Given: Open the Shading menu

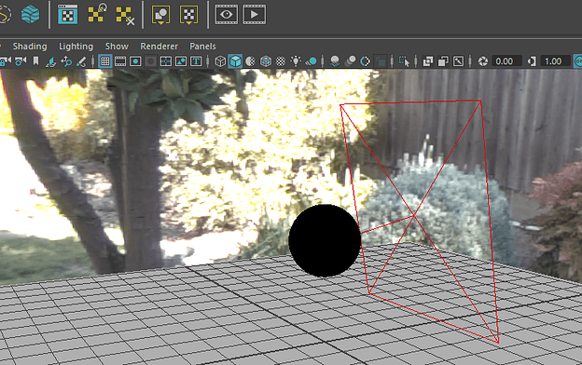Looking at the screenshot, I should coord(30,47).
